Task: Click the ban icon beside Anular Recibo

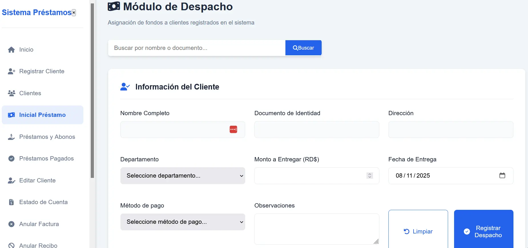Action: pos(11,245)
